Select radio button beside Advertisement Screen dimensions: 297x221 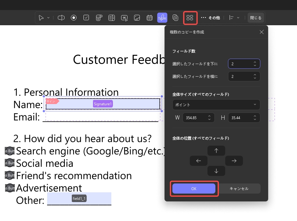[x=10, y=188]
